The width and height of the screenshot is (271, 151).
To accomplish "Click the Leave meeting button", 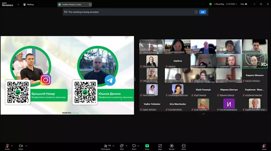I will coord(264,147).
